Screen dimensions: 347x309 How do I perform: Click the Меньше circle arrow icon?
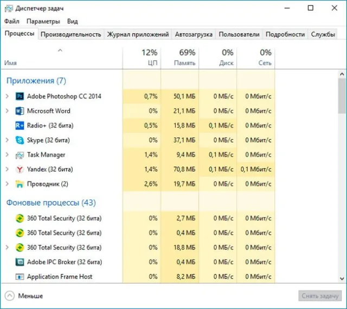click(10, 296)
